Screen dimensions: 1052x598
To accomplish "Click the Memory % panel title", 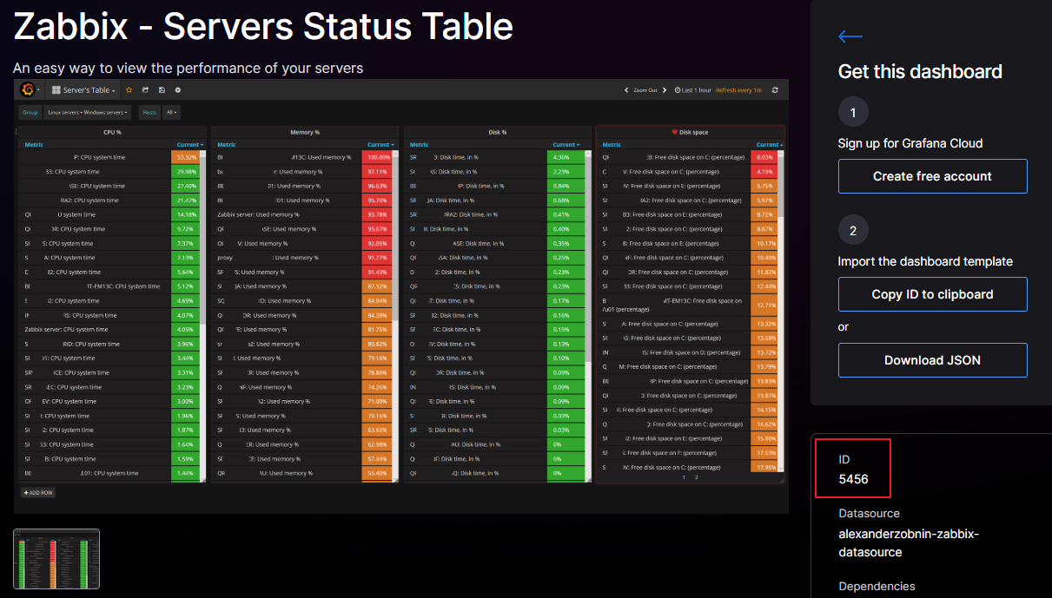I will [305, 132].
